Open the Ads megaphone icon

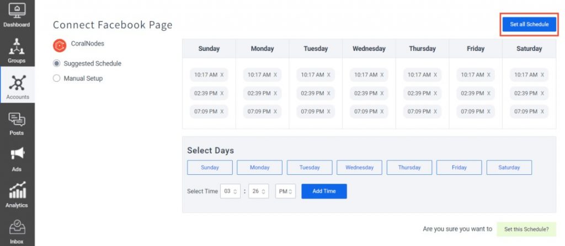tap(17, 154)
